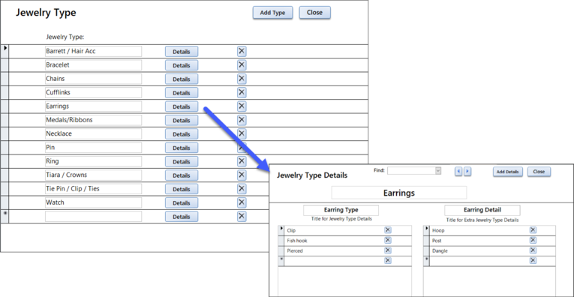
Task: Click X on blank Earring Detail row
Action: pyautogui.click(x=533, y=260)
